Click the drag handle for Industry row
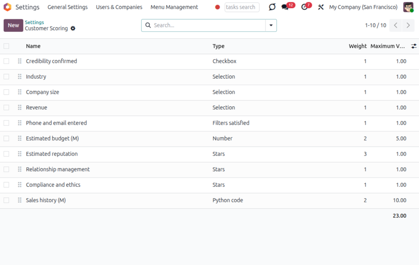The width and height of the screenshot is (419, 265). (20, 77)
